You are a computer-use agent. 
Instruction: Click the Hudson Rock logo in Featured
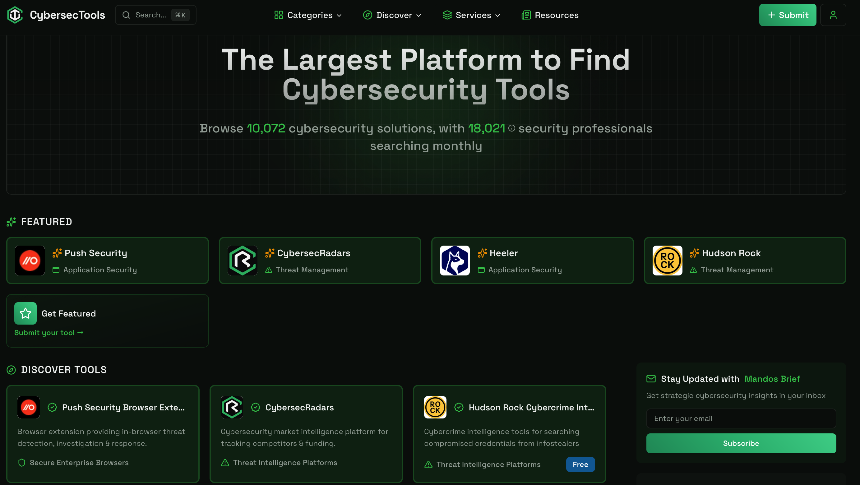click(667, 260)
